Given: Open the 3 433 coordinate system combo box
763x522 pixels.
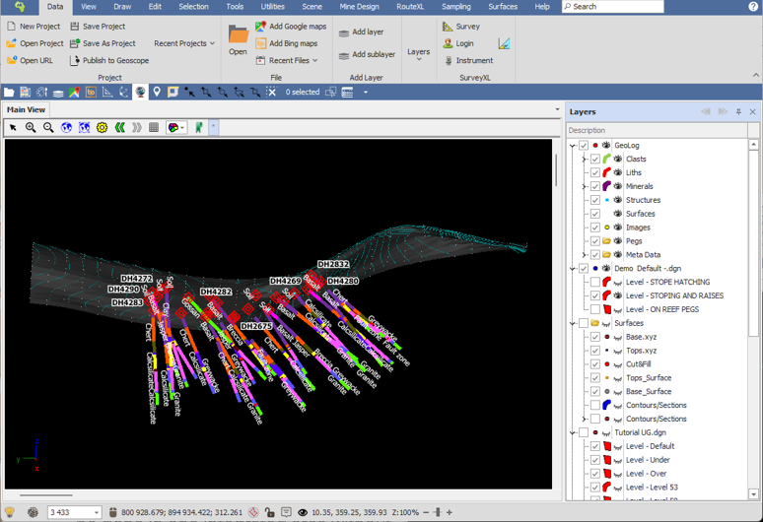Looking at the screenshot, I should pos(74,512).
